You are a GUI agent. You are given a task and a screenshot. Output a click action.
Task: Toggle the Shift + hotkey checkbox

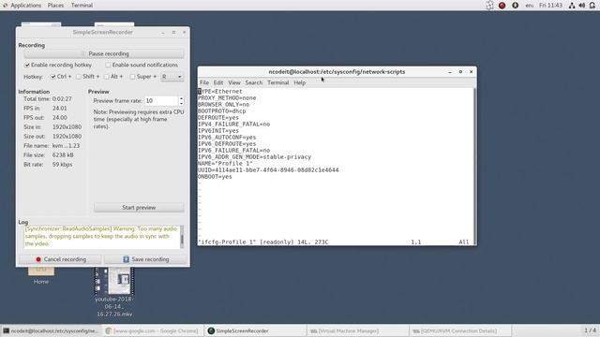tap(79, 77)
